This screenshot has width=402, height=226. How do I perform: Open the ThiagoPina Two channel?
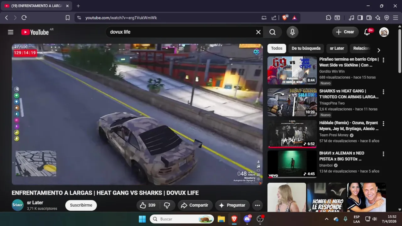(332, 103)
